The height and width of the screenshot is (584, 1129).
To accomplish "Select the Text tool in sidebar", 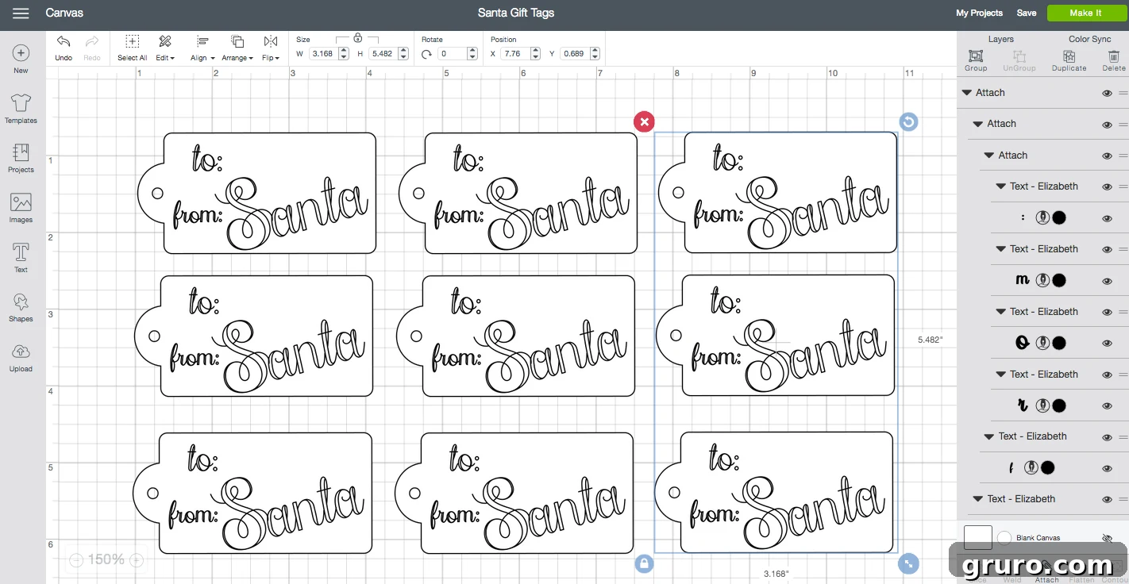I will pos(21,252).
